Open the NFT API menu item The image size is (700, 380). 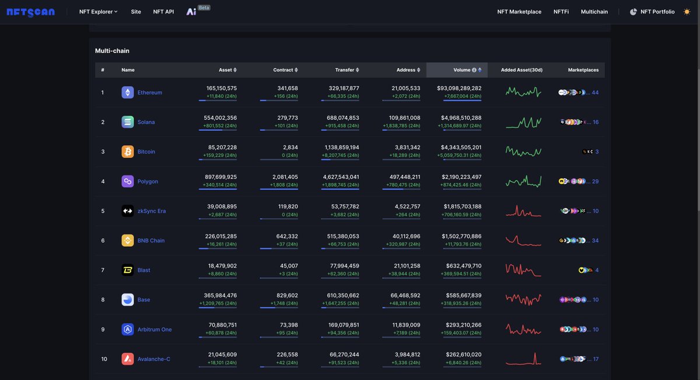(x=163, y=12)
